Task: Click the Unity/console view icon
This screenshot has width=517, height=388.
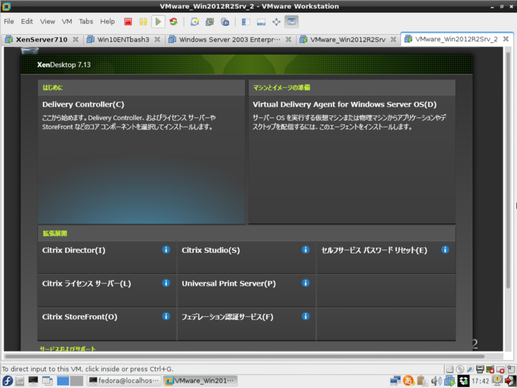Action: (x=291, y=22)
